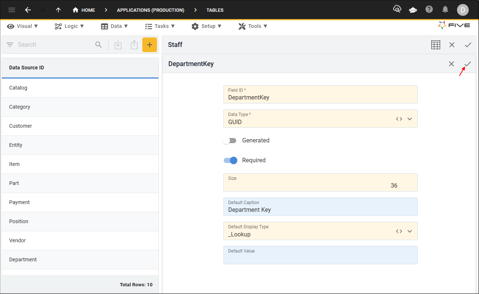The image size is (479, 294).
Task: Click the code brackets icon in Data Type
Action: [x=399, y=119]
